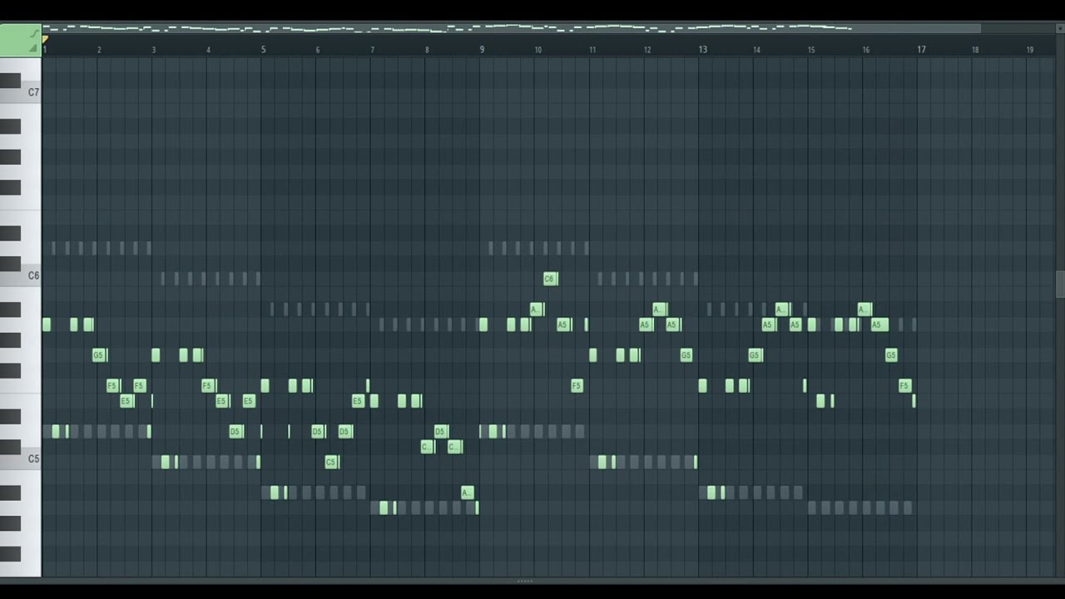Select the C6 note block

[549, 279]
